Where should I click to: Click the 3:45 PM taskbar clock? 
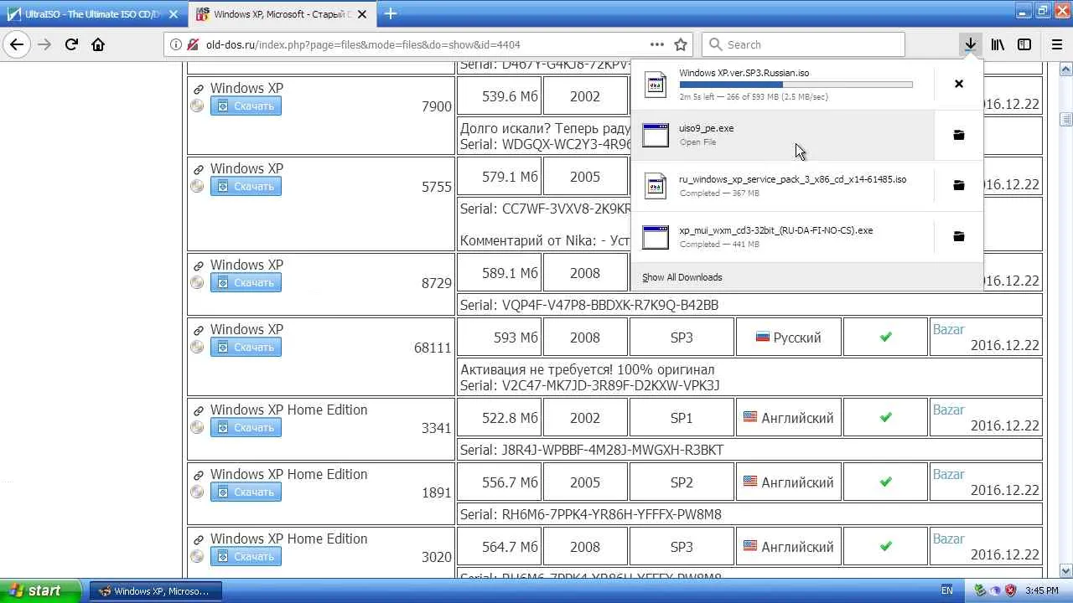[1042, 590]
